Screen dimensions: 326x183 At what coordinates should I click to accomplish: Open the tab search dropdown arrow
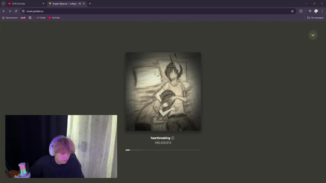3,4
